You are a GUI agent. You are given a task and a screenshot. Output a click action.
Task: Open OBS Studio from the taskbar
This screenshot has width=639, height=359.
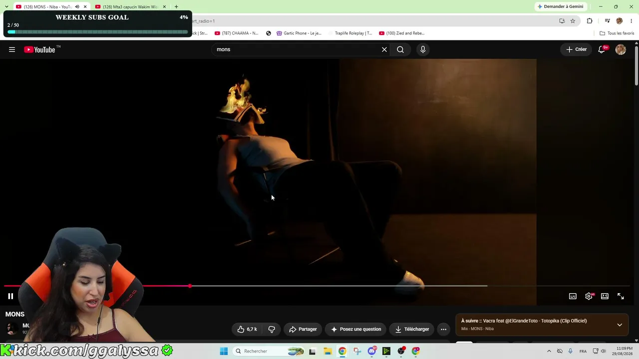pos(401,351)
